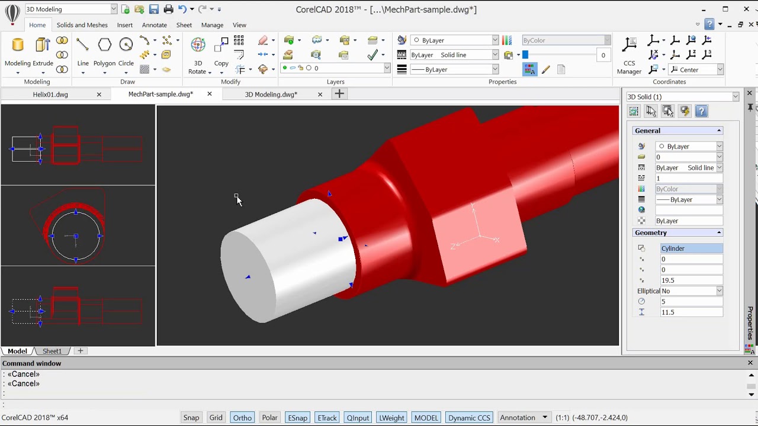
Task: Turn on Snap in status bar
Action: [x=191, y=418]
